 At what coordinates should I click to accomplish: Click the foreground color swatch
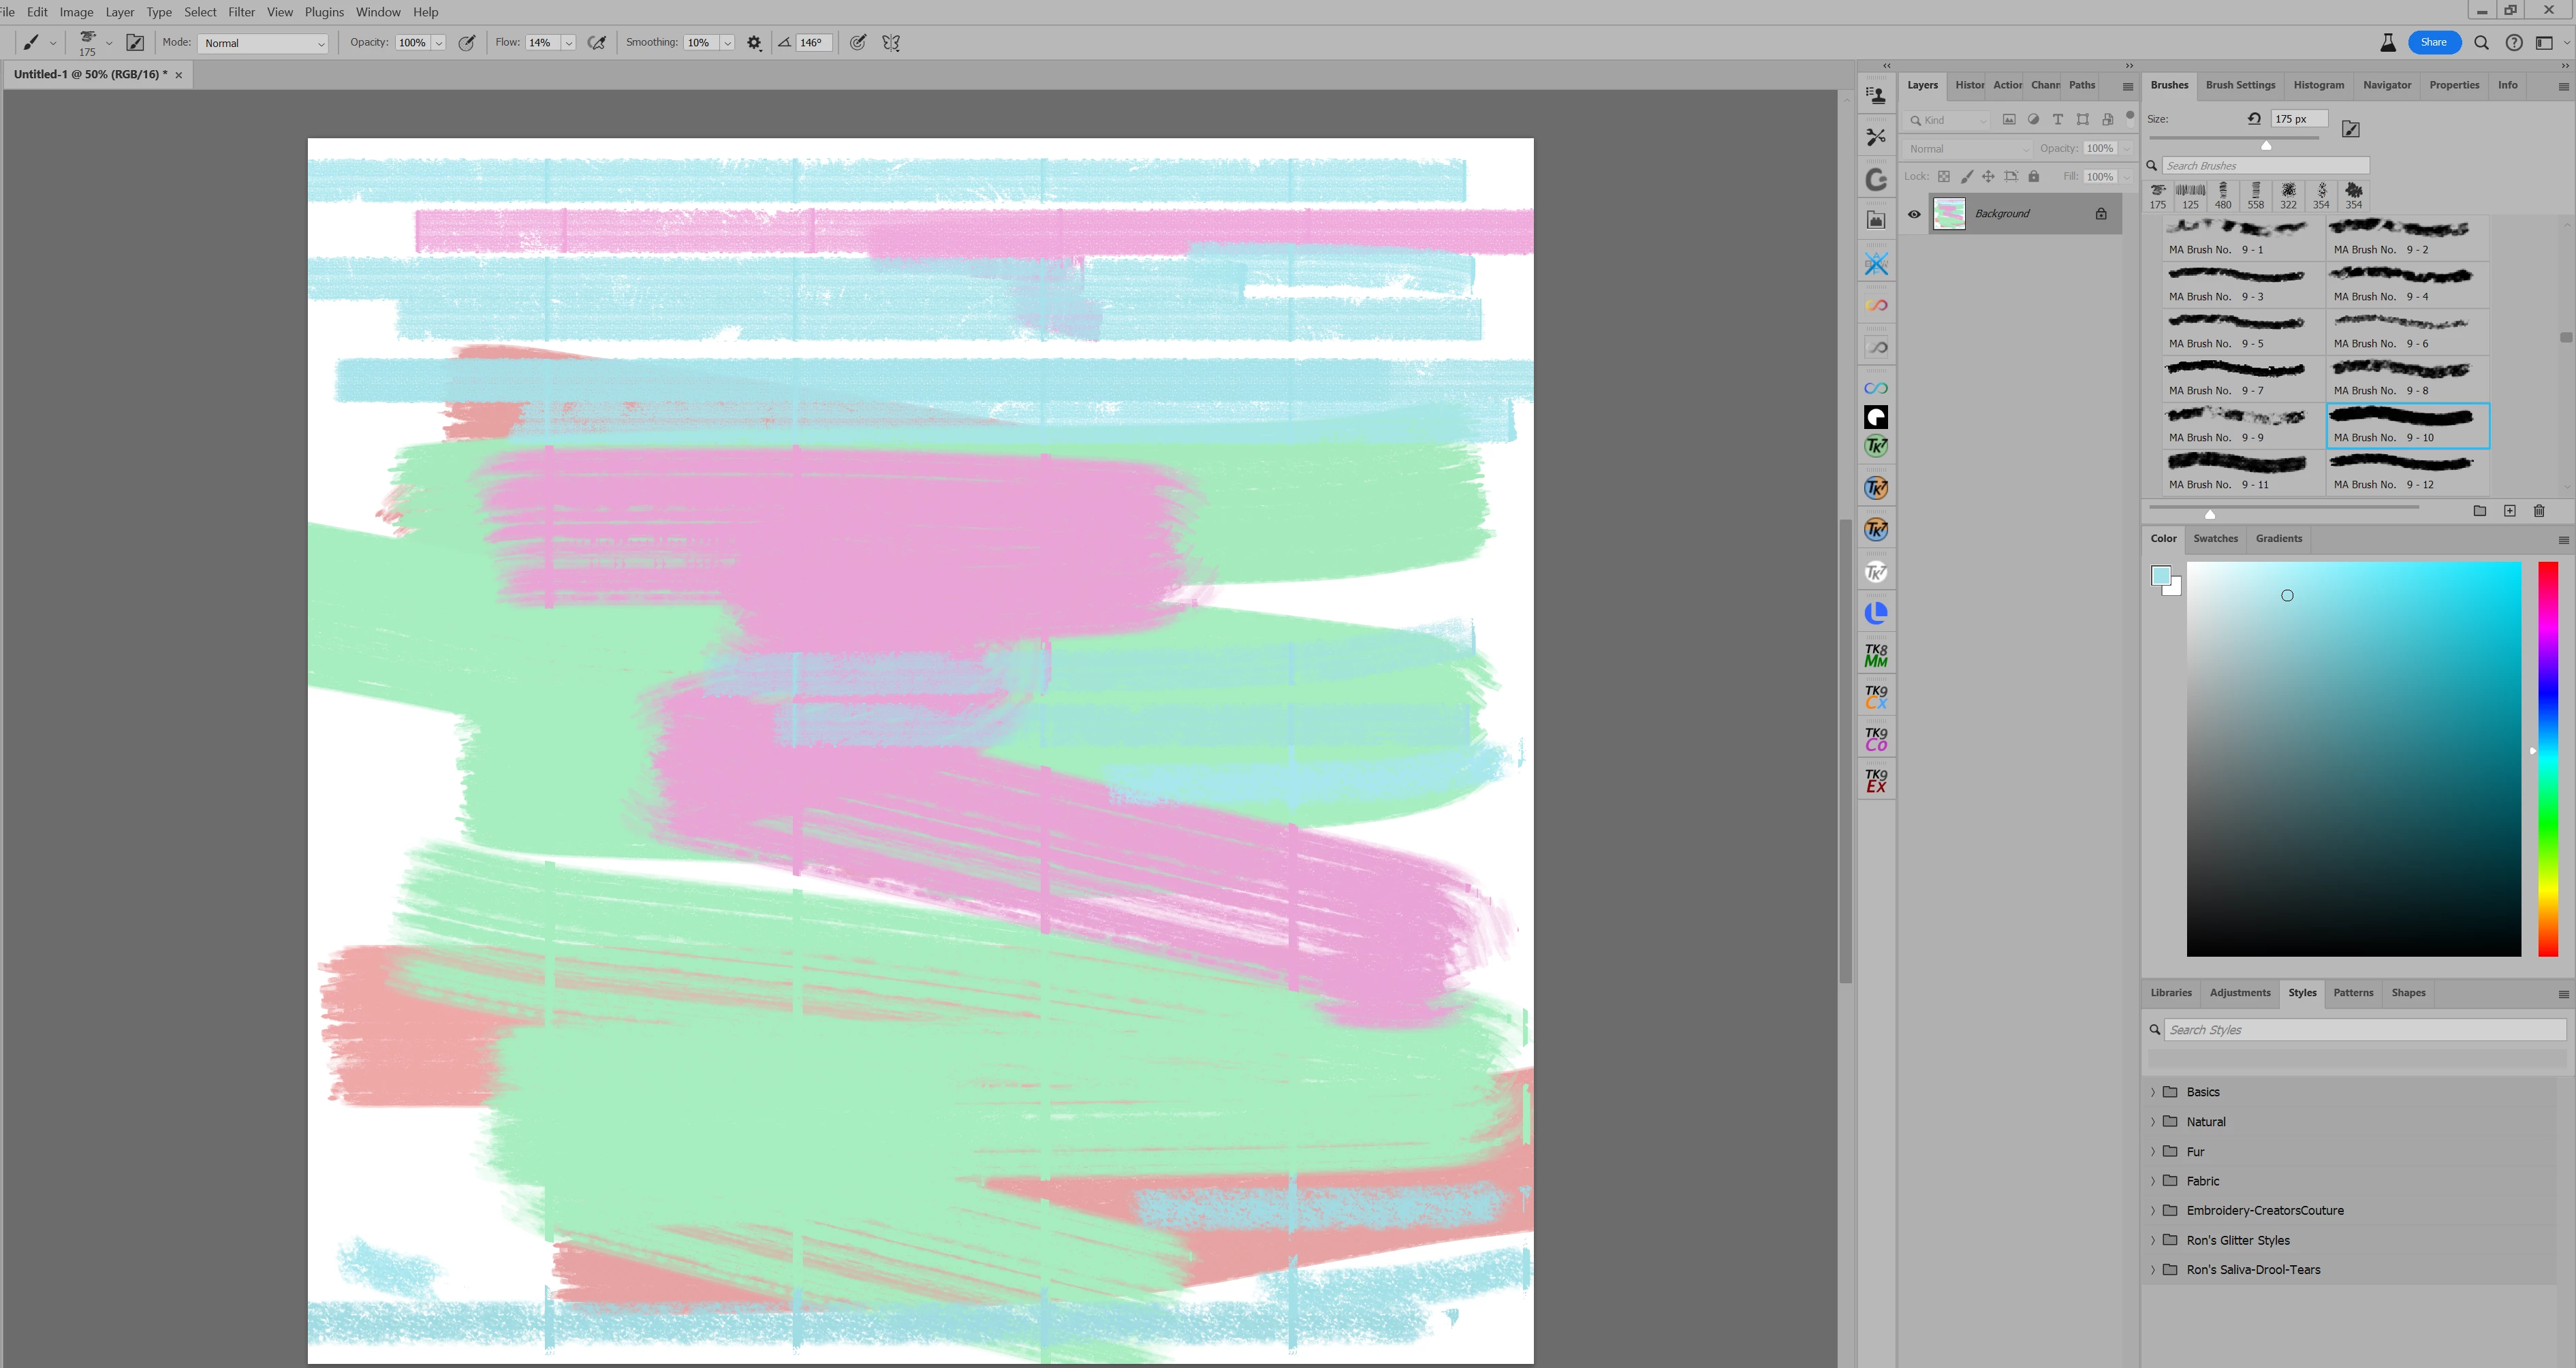(2160, 575)
